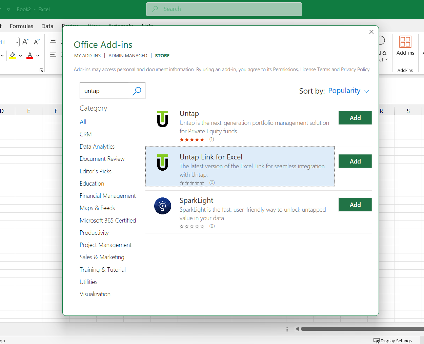The height and width of the screenshot is (344, 424).
Task: Filter by Productivity category
Action: pyautogui.click(x=94, y=233)
